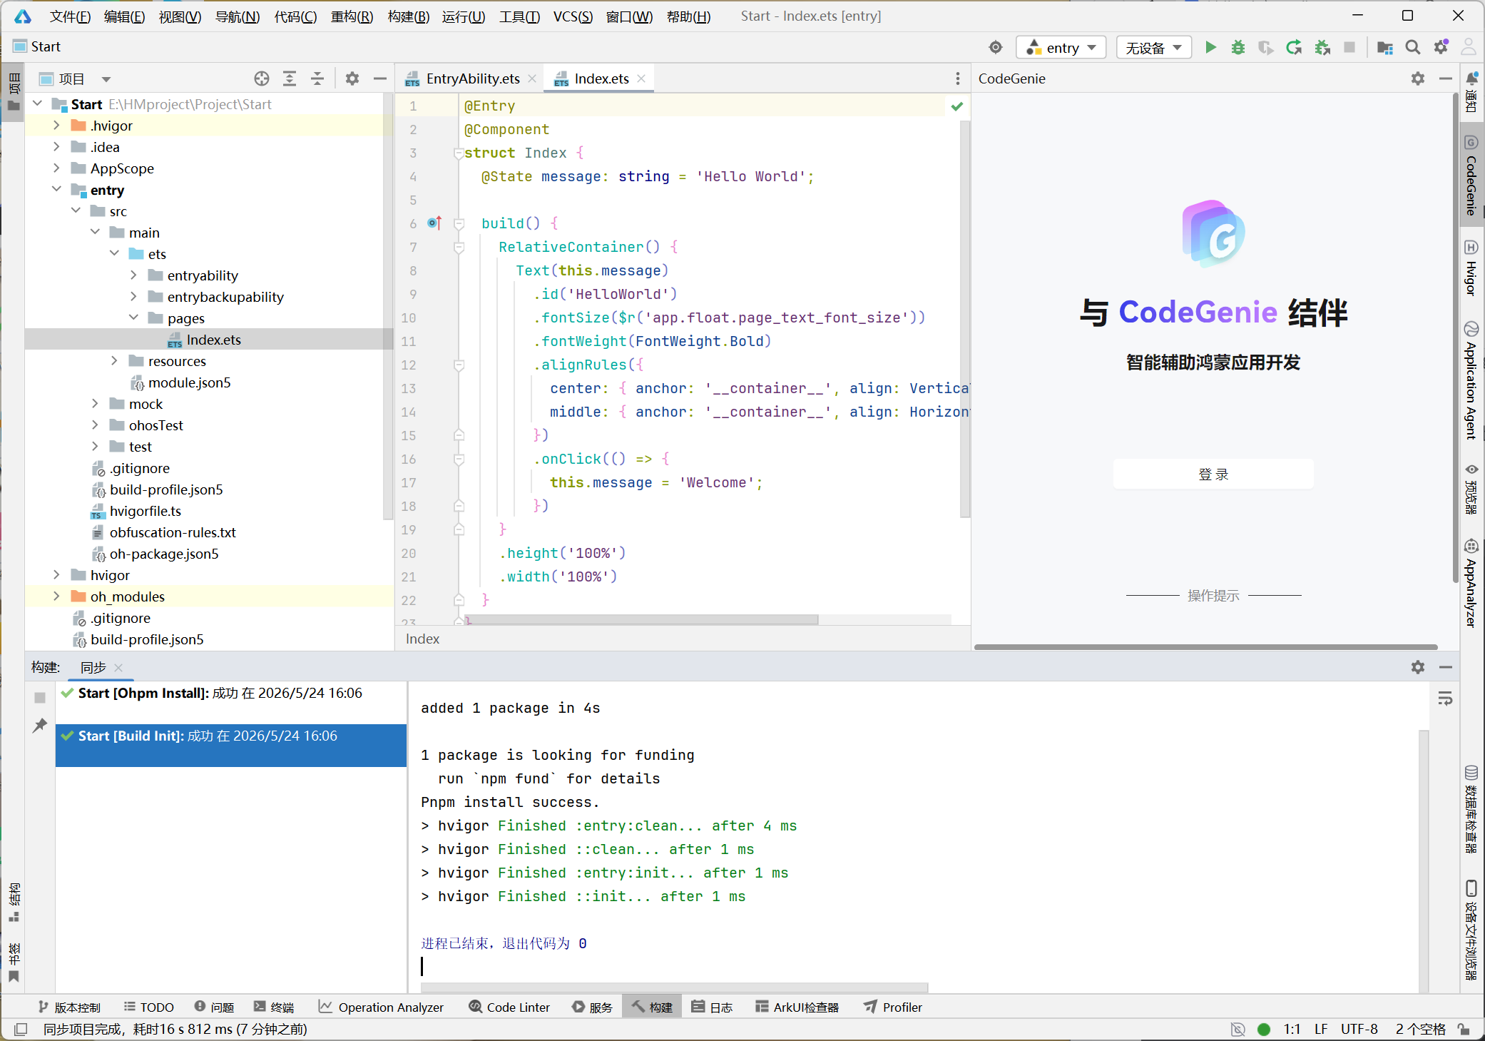Open Operation Analyzer tool window

coord(381,1007)
